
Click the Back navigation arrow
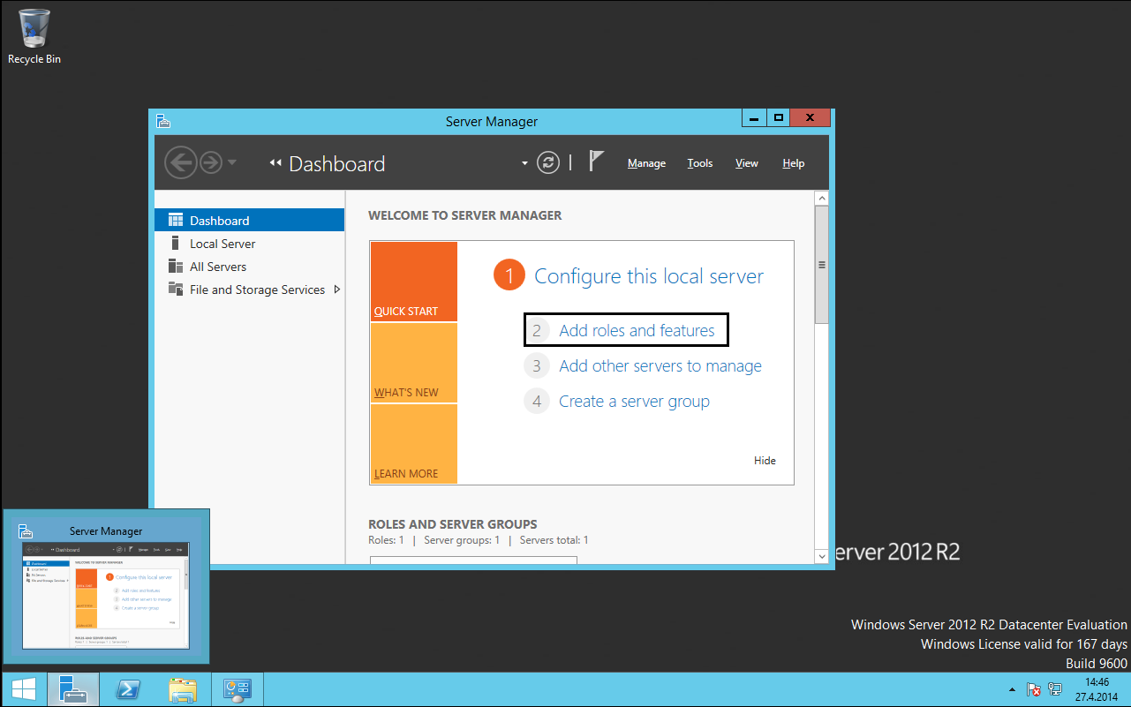point(180,162)
